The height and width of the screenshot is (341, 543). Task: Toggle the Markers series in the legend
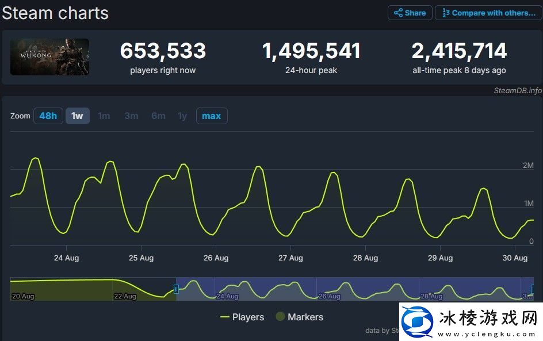(x=301, y=317)
